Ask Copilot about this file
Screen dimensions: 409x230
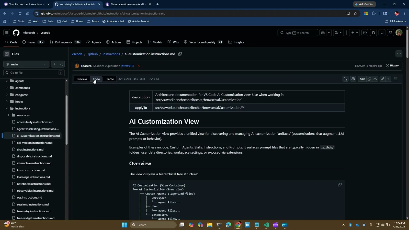click(353, 79)
